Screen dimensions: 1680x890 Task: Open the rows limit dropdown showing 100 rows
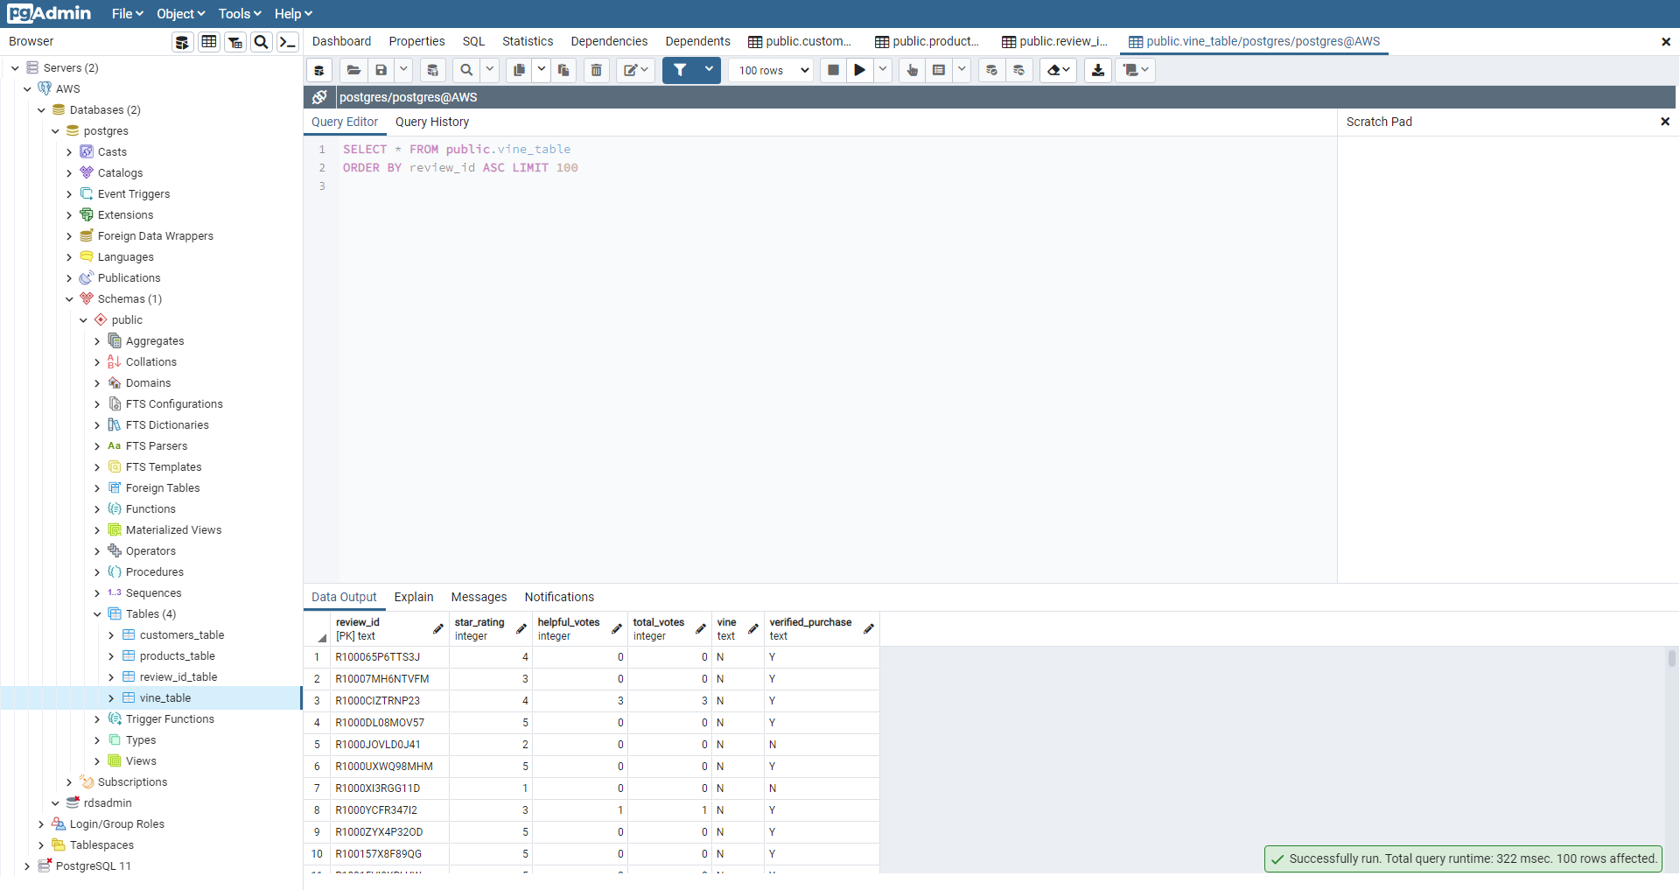(x=772, y=70)
